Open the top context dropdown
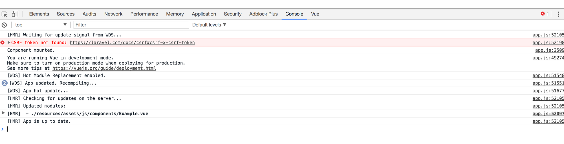This screenshot has height=144, width=564. 41,25
